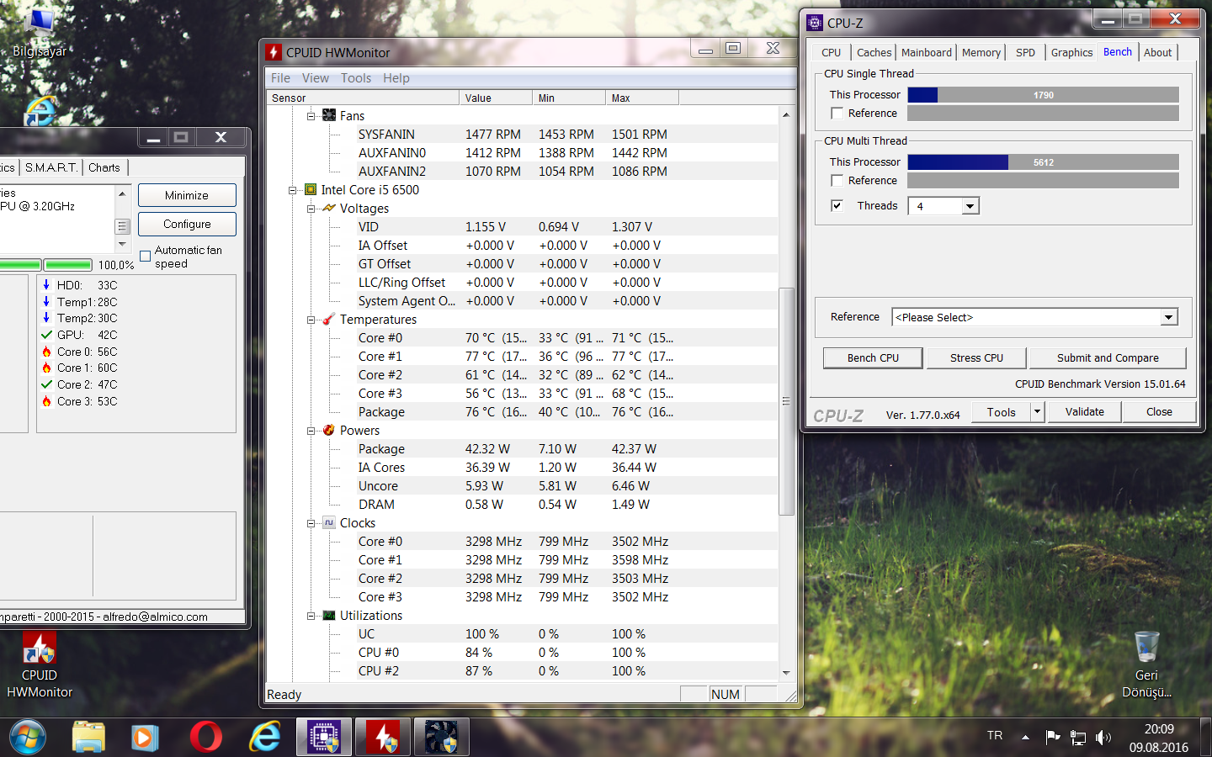Open the Tools dropdown arrow in CPU-Z
Screen dimensions: 1212x757
(x=1037, y=411)
